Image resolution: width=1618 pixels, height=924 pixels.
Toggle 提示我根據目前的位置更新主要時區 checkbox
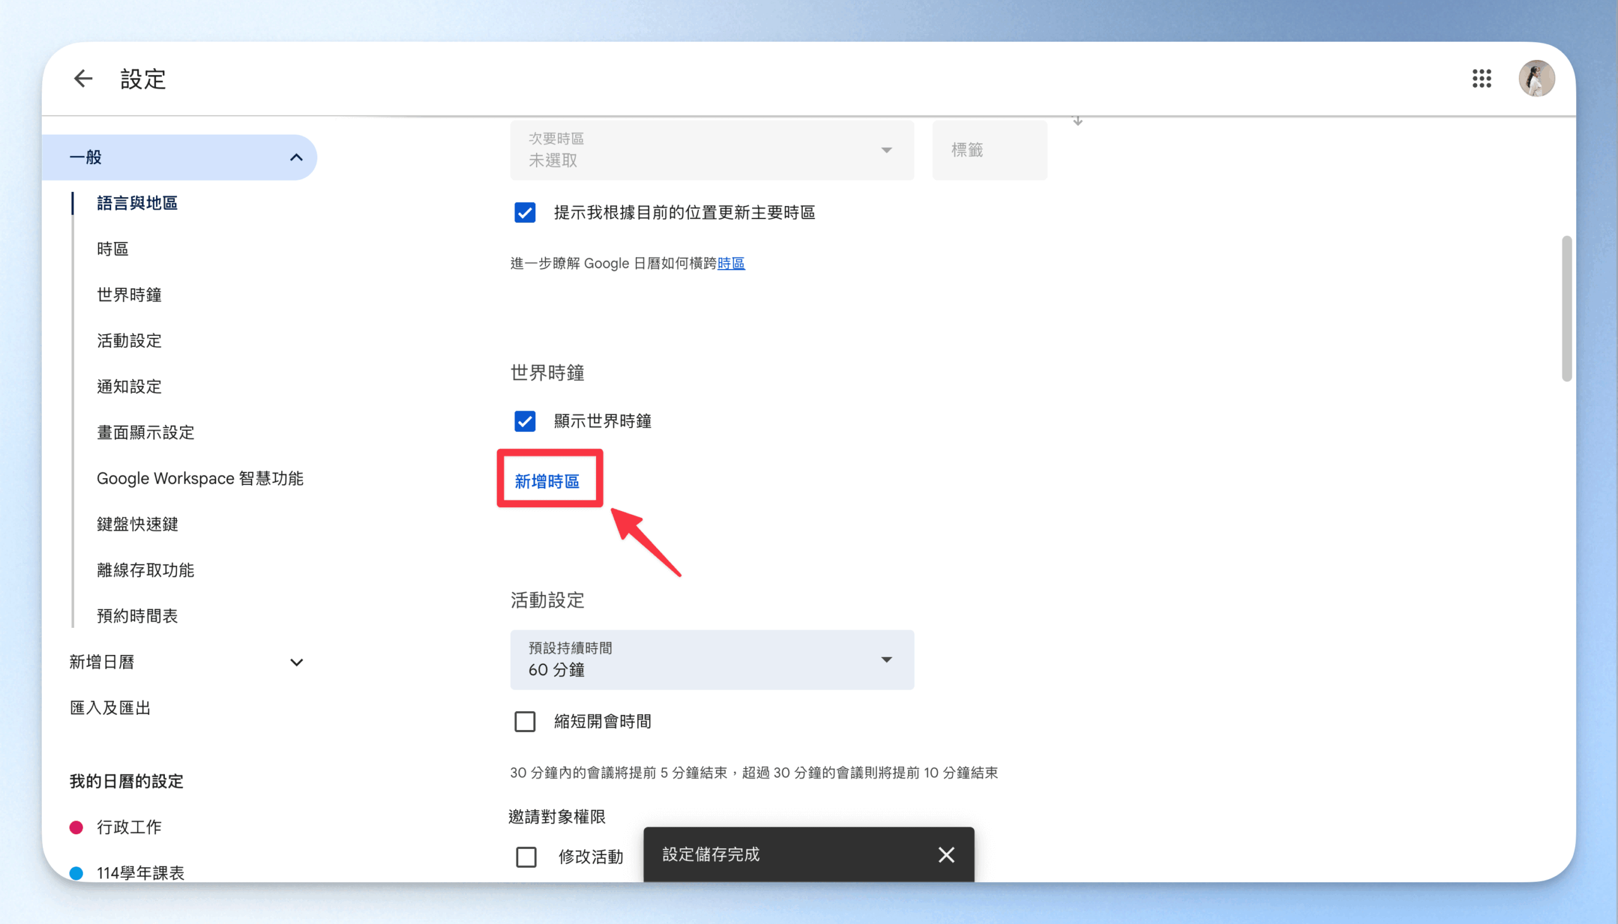[525, 213]
